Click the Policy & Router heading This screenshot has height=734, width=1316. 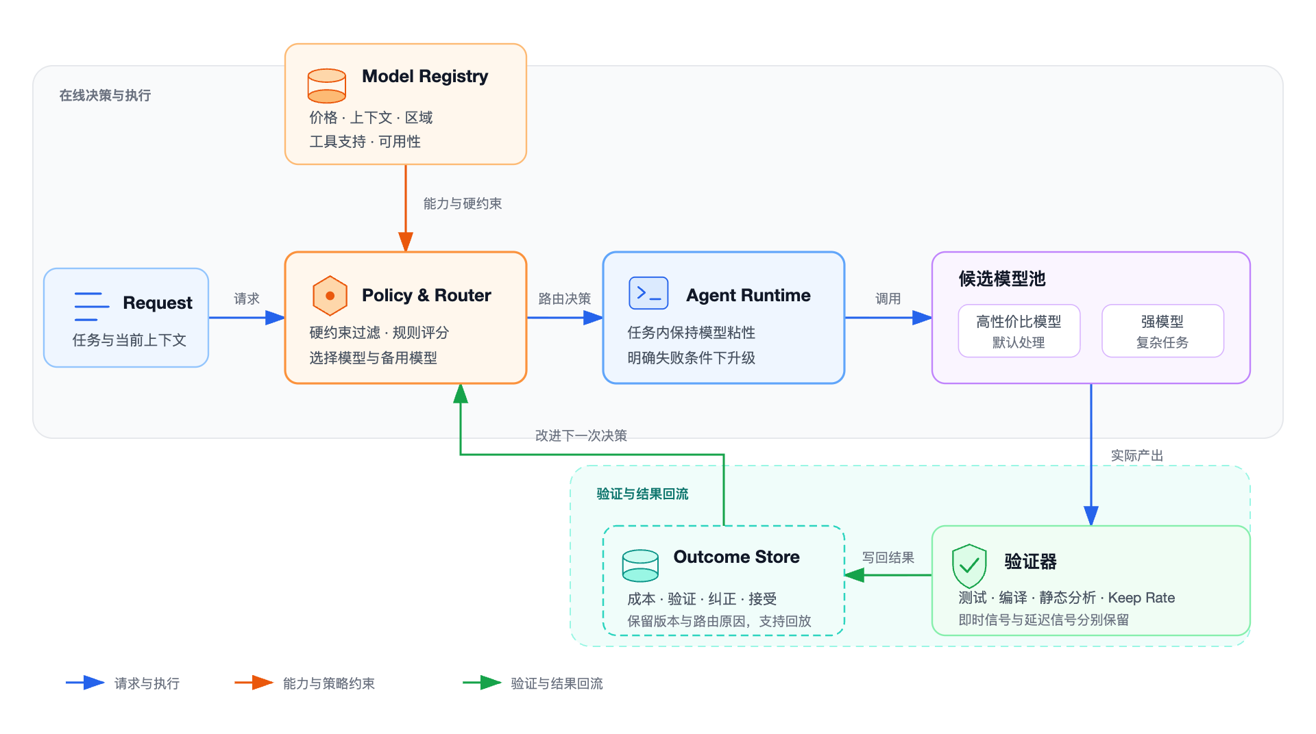426,295
